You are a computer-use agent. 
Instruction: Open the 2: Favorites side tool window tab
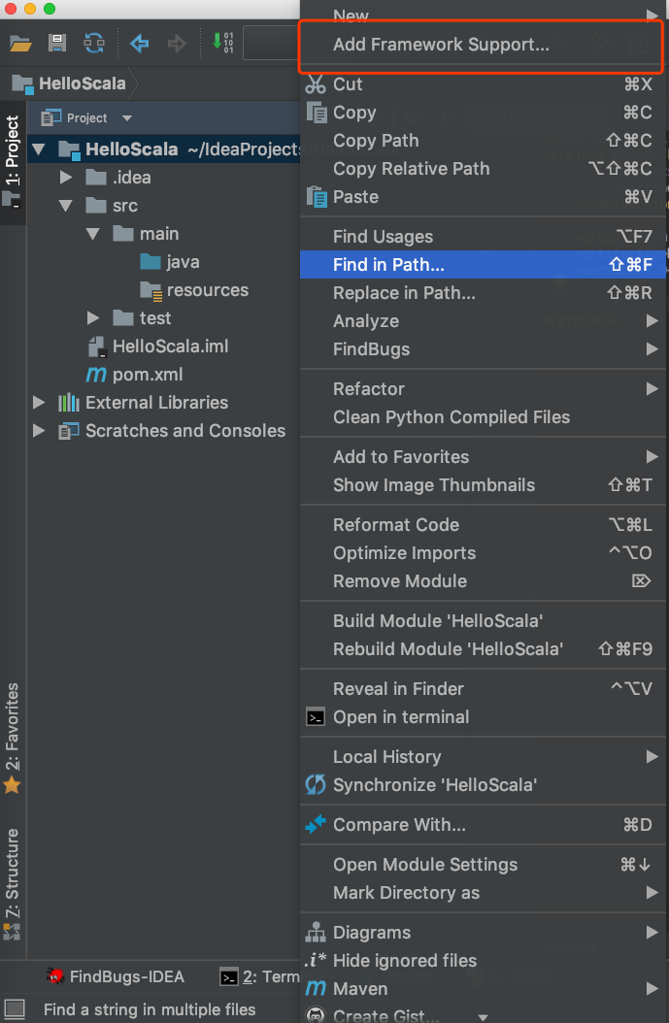coord(13,738)
